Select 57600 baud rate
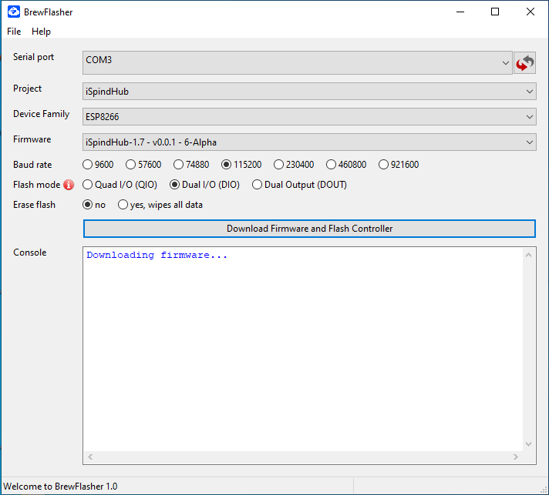The height and width of the screenshot is (495, 549). (x=143, y=164)
